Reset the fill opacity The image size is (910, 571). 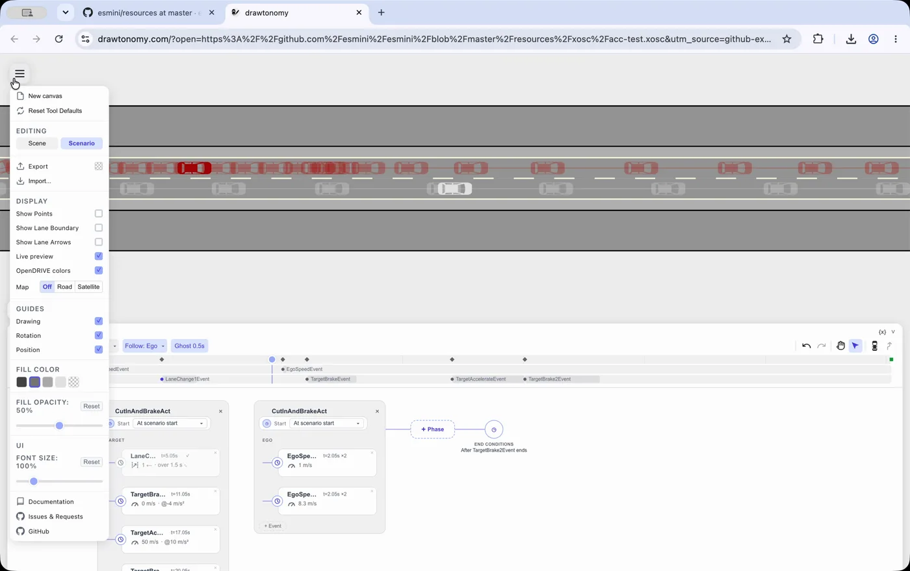92,407
